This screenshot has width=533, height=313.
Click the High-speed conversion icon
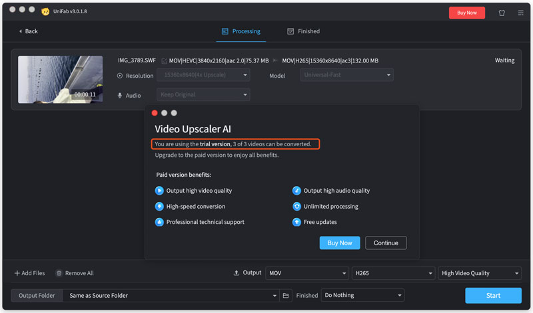(x=159, y=206)
